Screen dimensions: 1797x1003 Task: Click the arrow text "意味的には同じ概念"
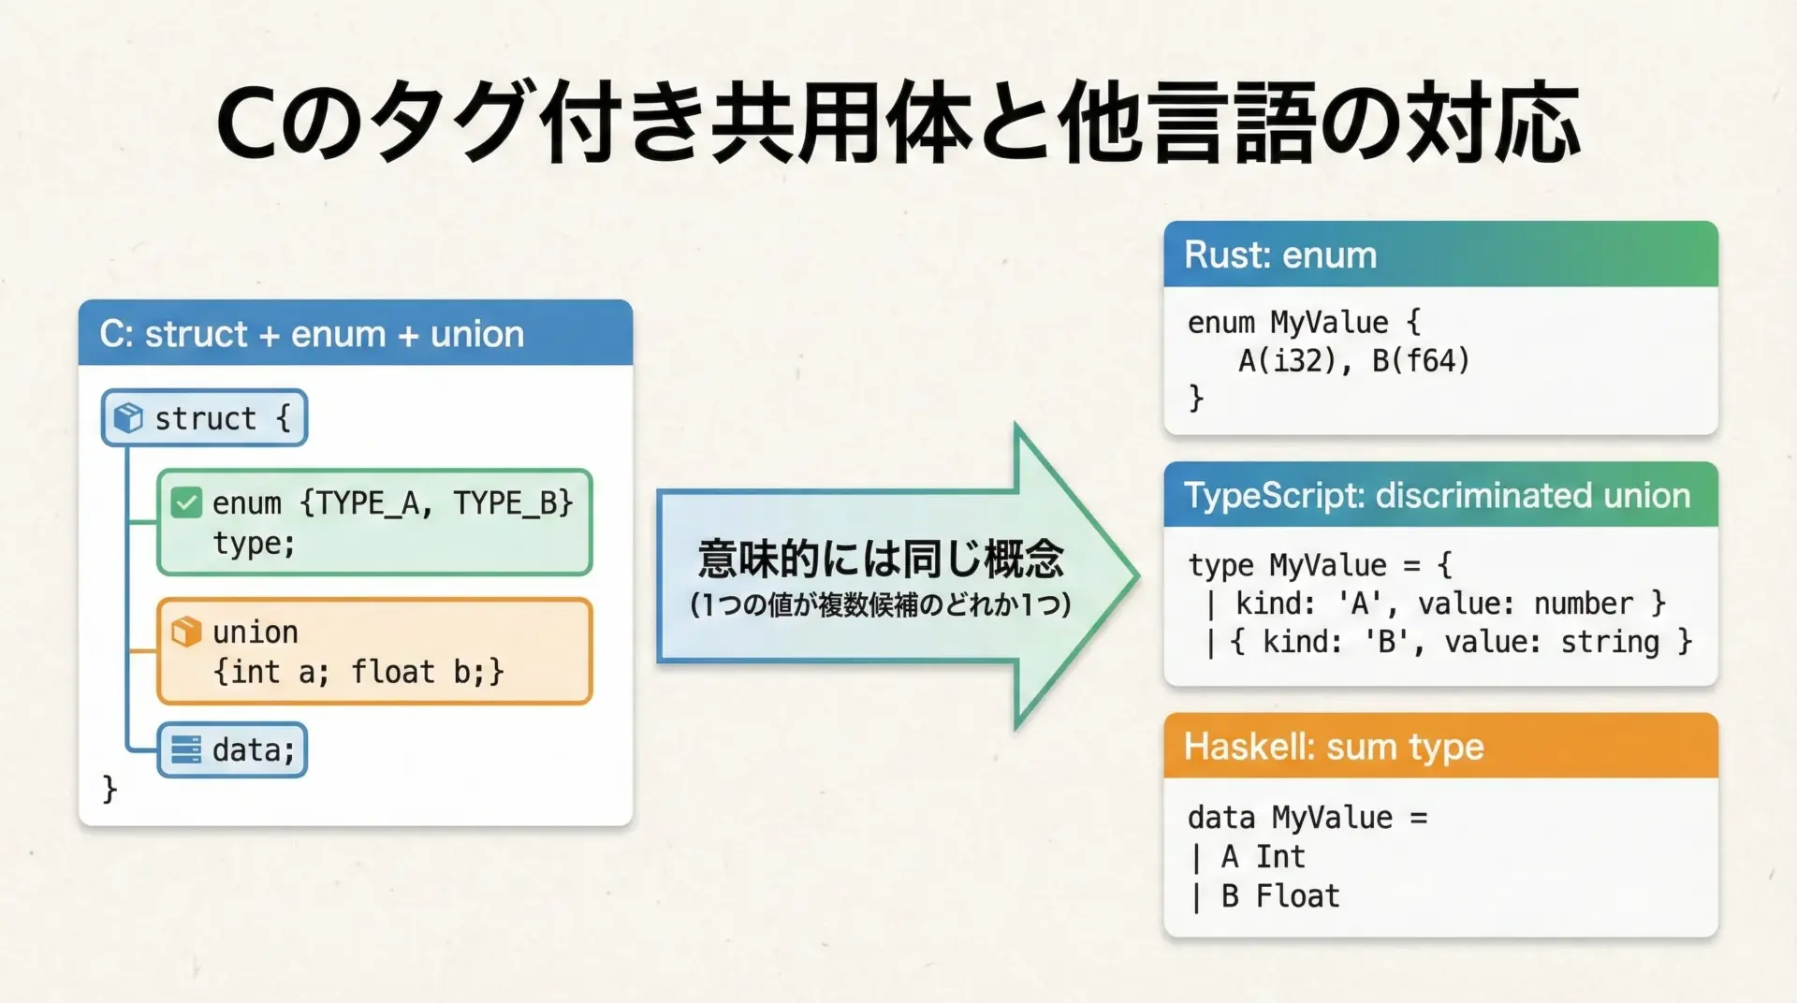[x=881, y=559]
